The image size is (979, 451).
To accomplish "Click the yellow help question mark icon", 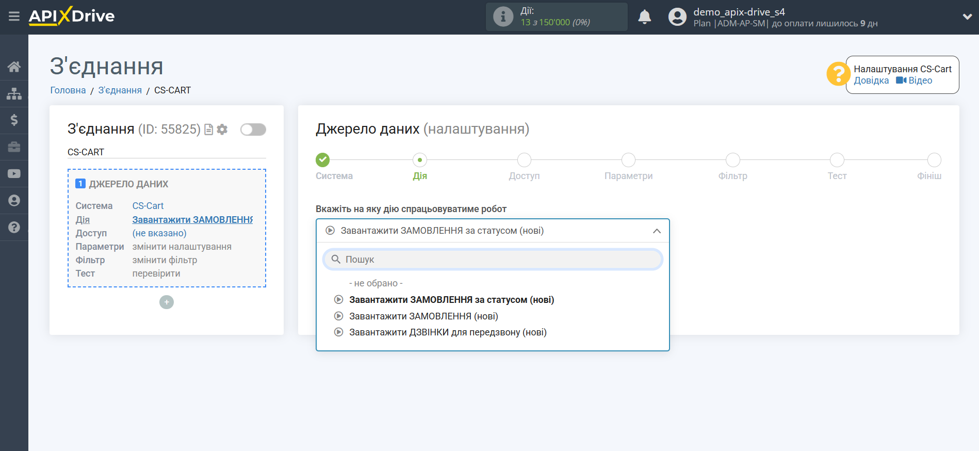I will (x=838, y=74).
